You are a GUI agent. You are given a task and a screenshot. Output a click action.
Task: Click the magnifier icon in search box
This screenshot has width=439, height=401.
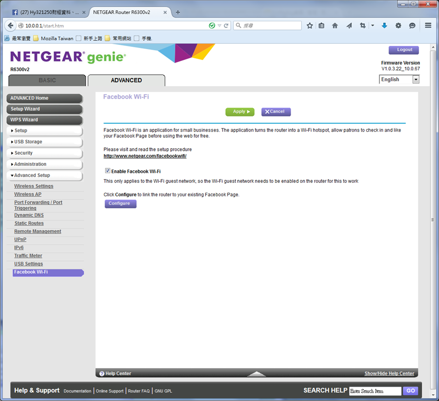pos(238,26)
